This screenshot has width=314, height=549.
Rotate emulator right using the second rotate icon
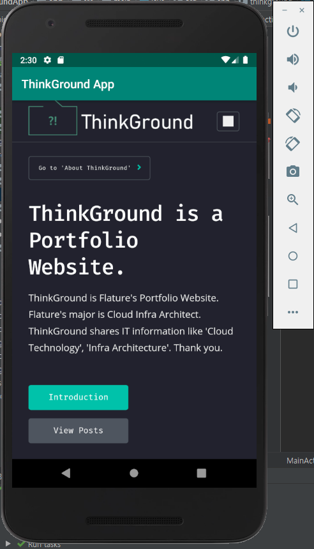[293, 144]
